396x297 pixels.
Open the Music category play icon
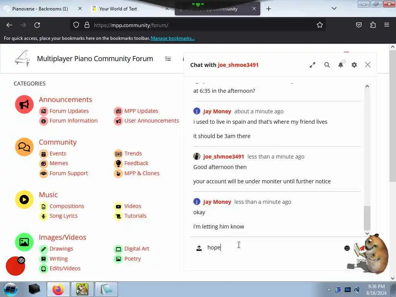click(x=24, y=200)
